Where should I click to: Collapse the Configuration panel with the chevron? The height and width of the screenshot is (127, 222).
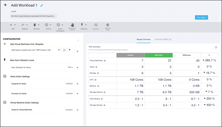pos(78,40)
